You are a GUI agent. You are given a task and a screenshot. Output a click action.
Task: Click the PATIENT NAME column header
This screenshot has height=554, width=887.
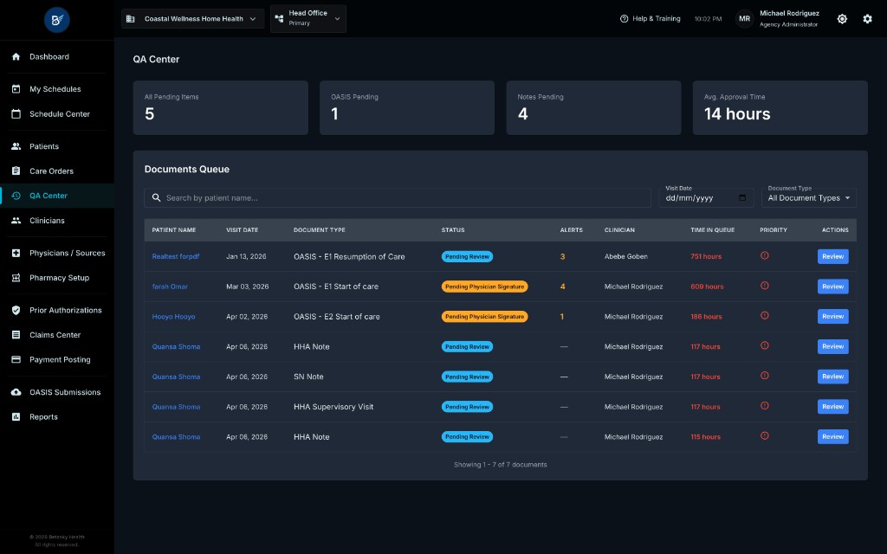tap(173, 230)
